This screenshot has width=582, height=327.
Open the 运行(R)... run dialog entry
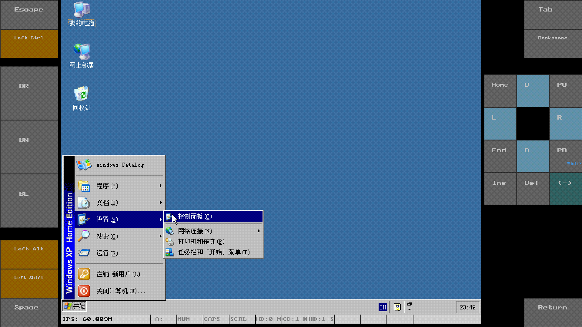click(119, 253)
